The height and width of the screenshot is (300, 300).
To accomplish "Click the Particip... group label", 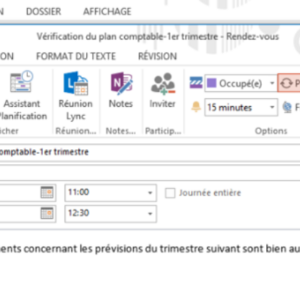I will 163,131.
